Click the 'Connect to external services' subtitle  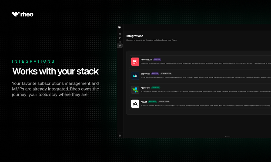[x=151, y=40]
